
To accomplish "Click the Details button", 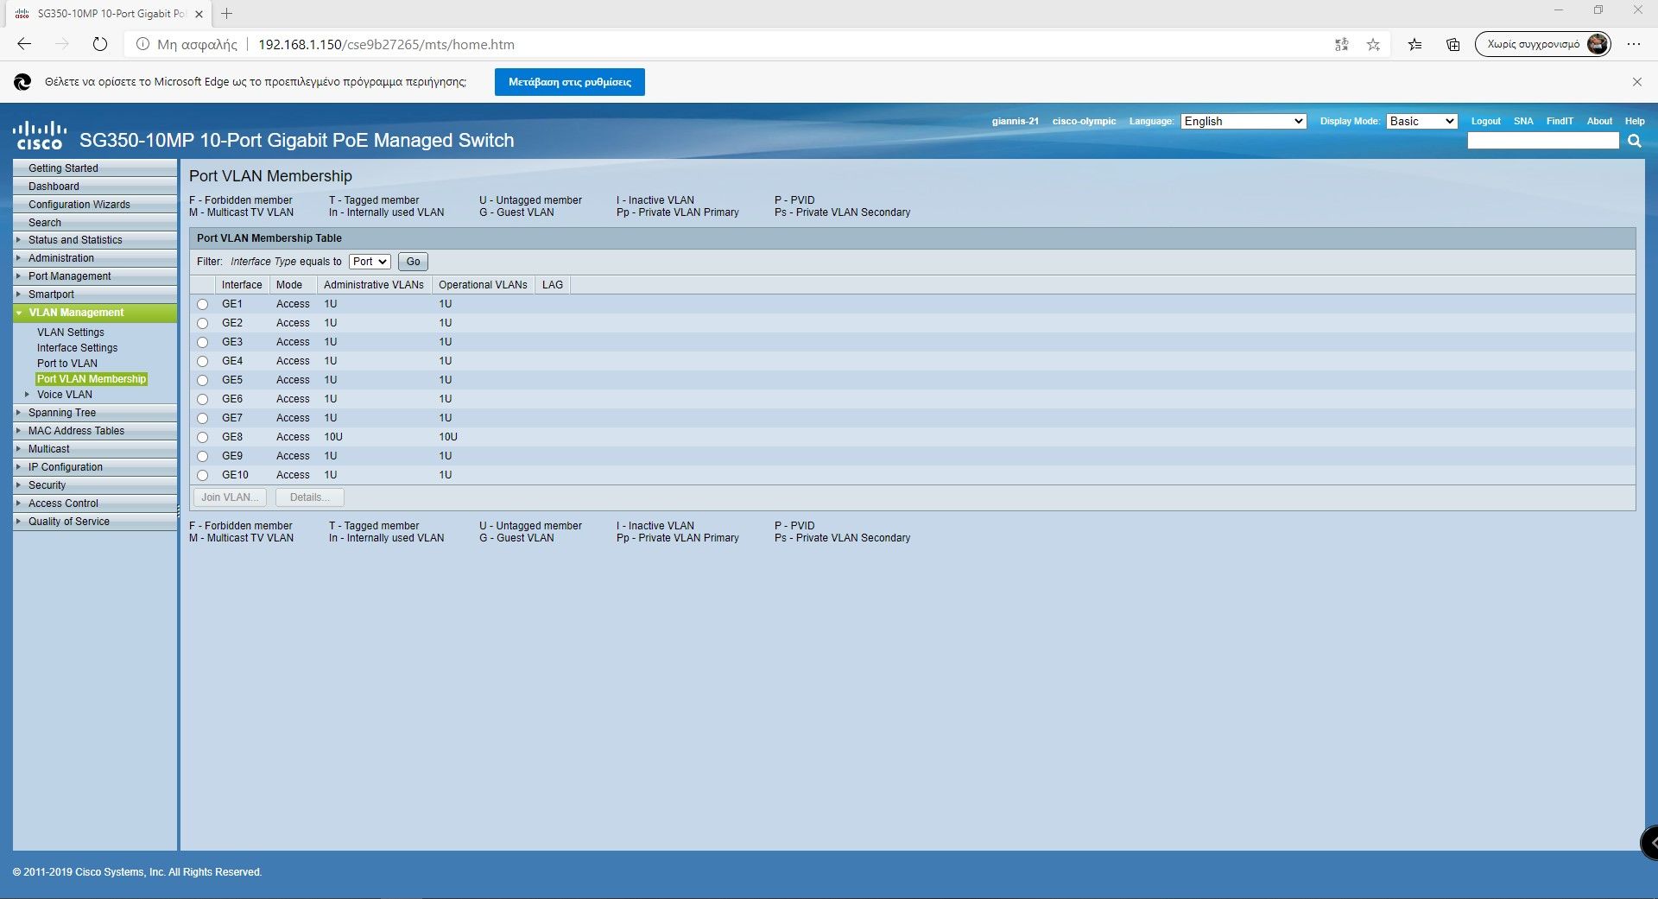I will [309, 497].
